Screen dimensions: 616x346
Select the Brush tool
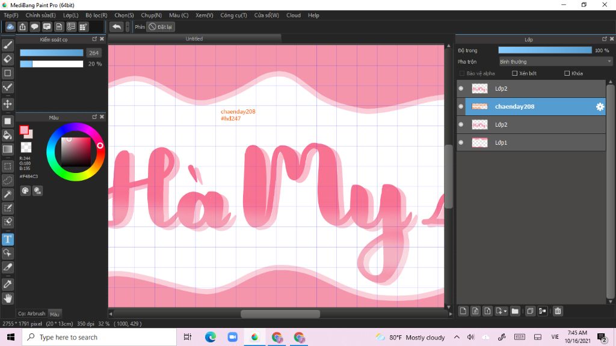[7, 45]
